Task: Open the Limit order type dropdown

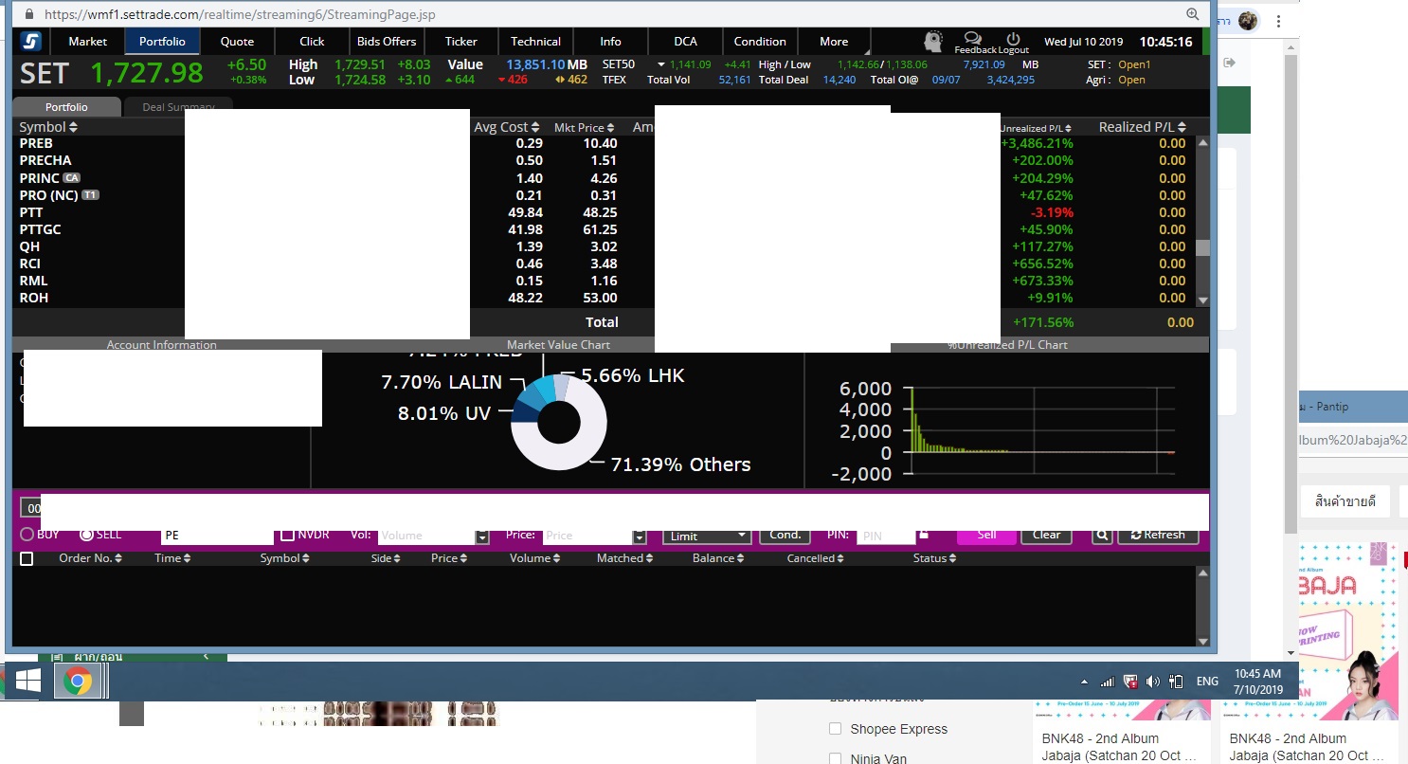Action: click(707, 536)
